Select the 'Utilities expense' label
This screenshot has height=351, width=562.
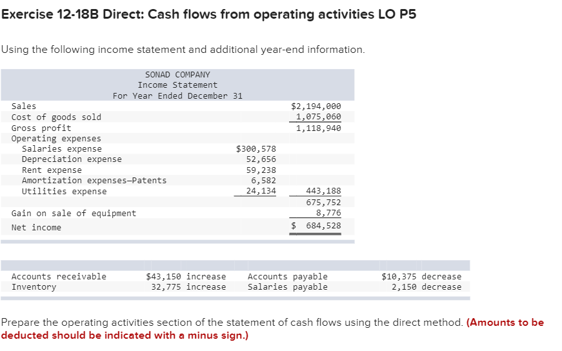point(64,191)
